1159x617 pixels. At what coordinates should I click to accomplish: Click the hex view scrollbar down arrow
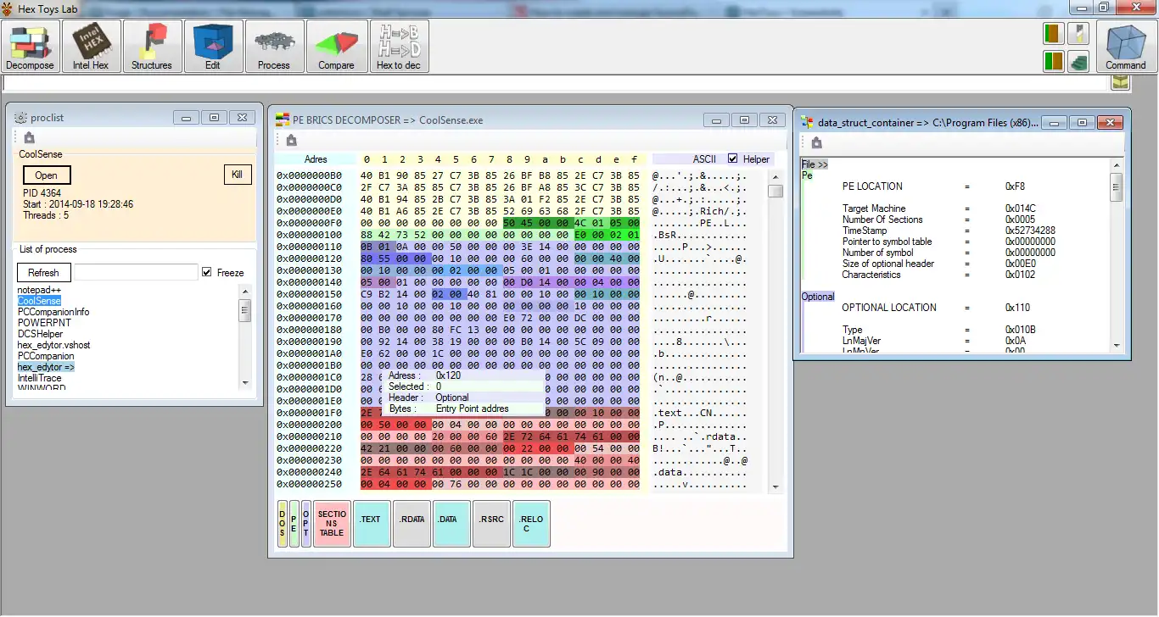click(x=775, y=486)
